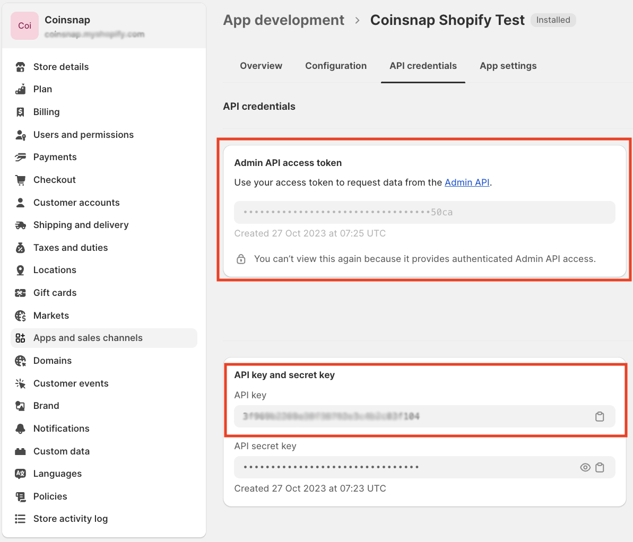Viewport: 633px width, 542px height.
Task: Click the Store details shop icon
Action: coord(20,67)
